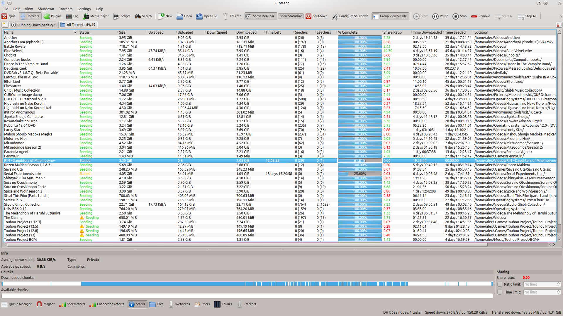Switch to All Torrents 49/49 tab
This screenshot has width=563, height=316.
tap(78, 25)
